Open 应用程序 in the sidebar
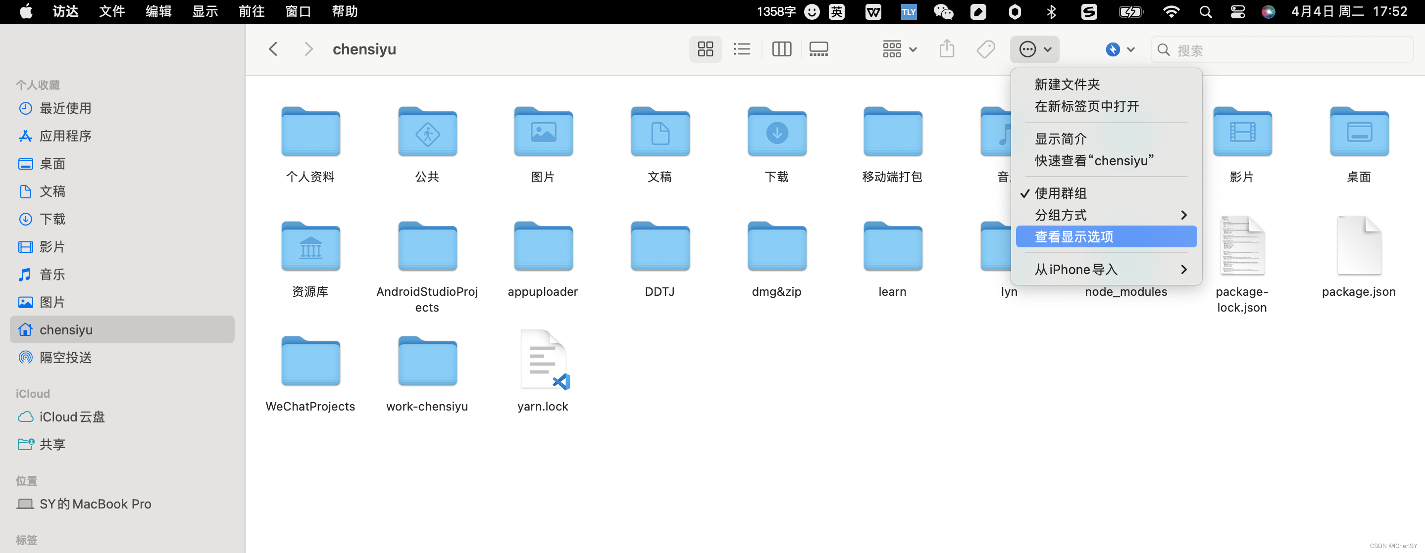1425x553 pixels. (x=122, y=136)
